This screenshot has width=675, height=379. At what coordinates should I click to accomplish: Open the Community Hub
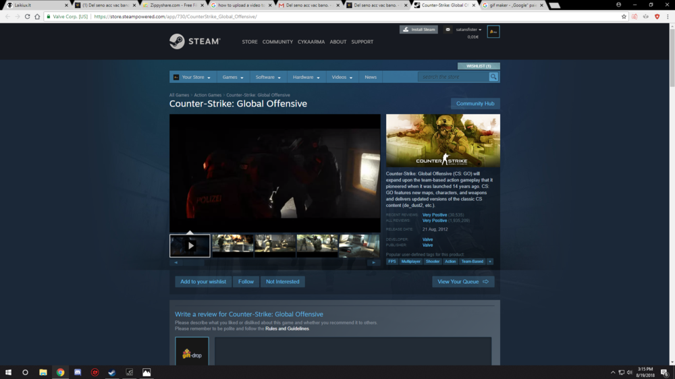(x=475, y=104)
